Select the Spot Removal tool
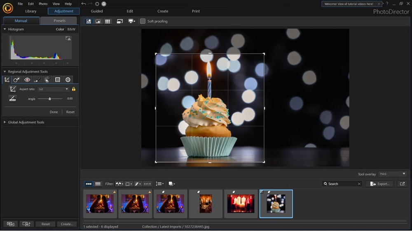This screenshot has width=412, height=231. (x=16, y=80)
